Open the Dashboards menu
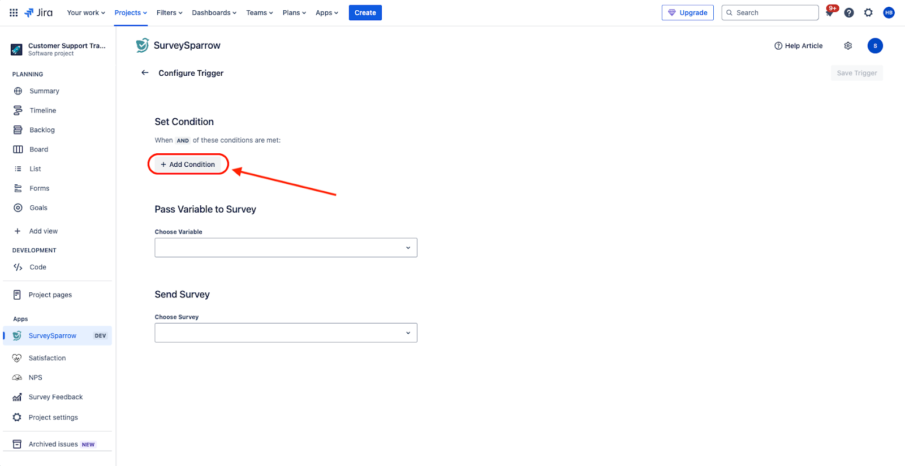 214,12
